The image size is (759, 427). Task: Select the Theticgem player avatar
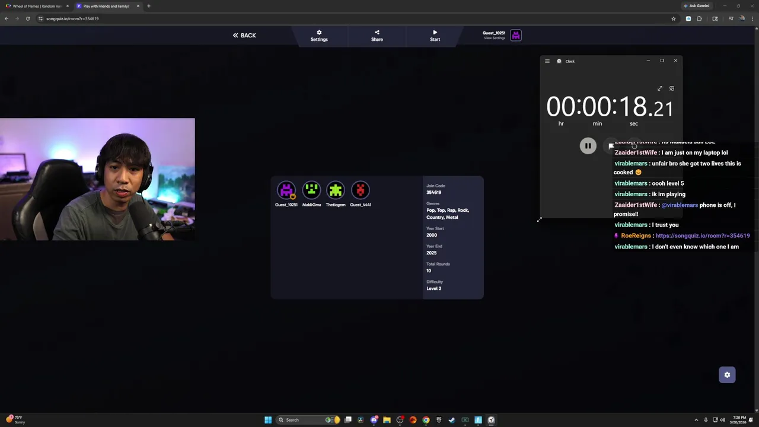[336, 190]
